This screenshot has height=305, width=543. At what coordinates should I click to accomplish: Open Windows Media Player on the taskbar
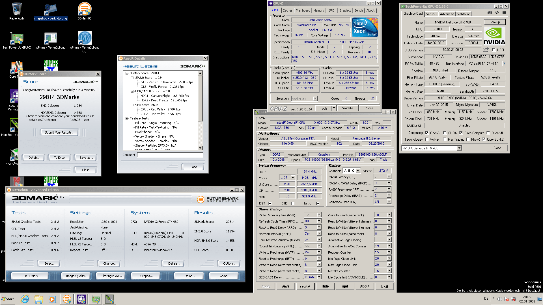coord(53,299)
